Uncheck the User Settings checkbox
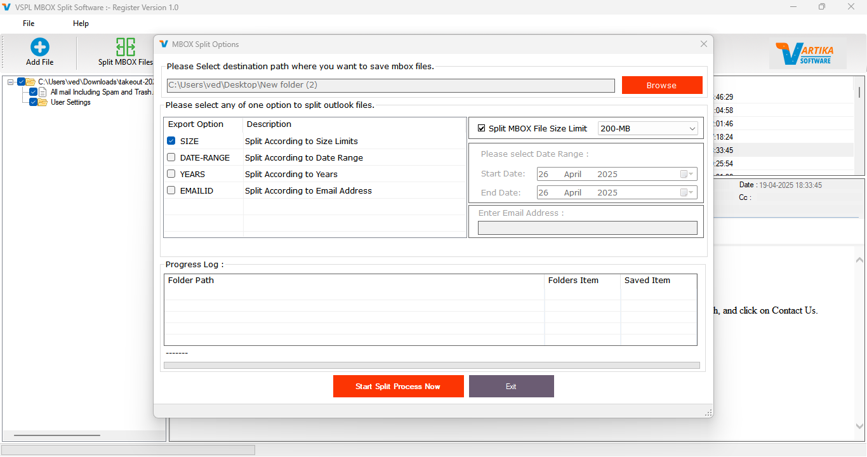The width and height of the screenshot is (867, 457). tap(34, 102)
